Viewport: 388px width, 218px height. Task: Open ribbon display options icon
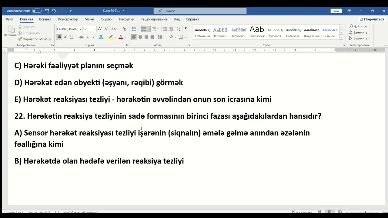point(349,11)
